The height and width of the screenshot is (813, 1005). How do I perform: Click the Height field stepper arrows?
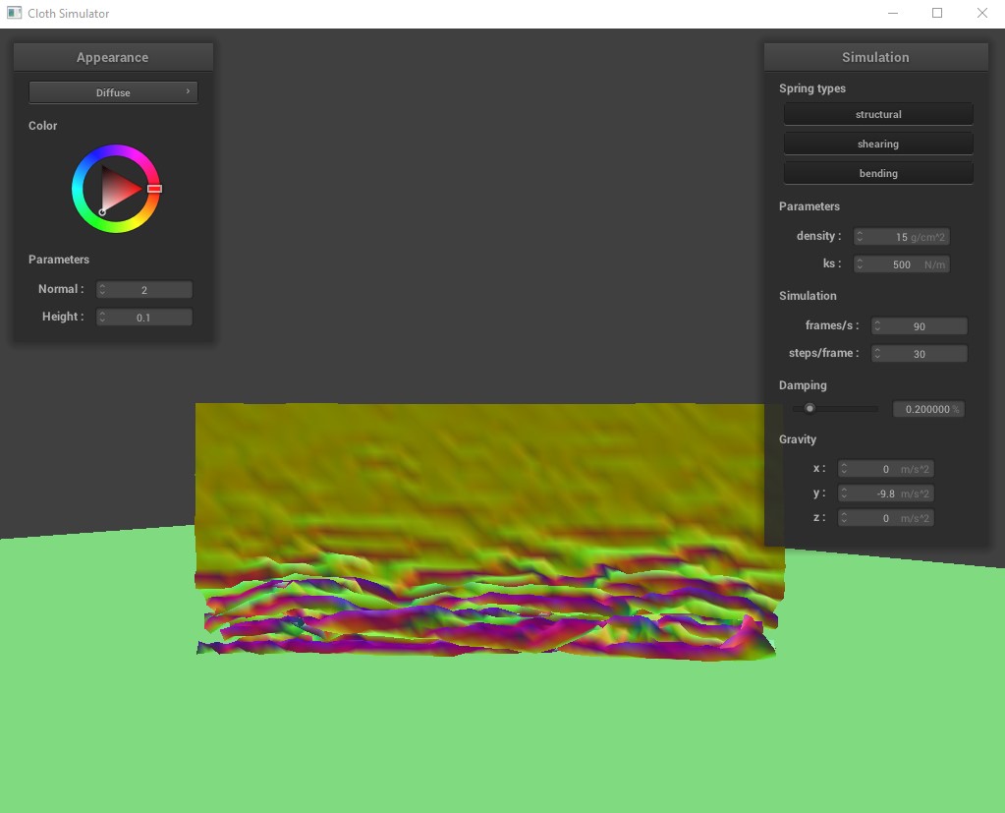(102, 318)
